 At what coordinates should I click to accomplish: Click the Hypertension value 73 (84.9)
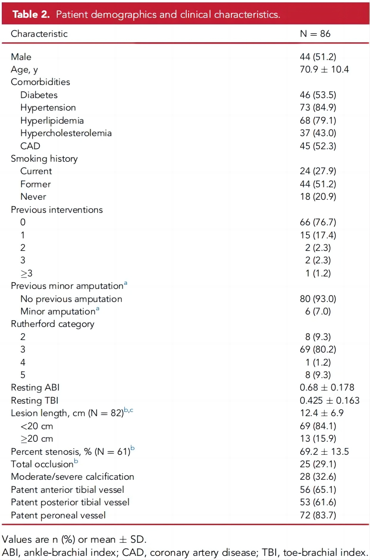tap(318, 108)
